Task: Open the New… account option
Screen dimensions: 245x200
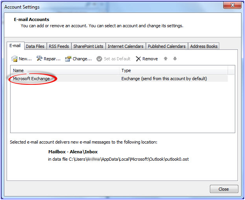Action: tap(25, 59)
